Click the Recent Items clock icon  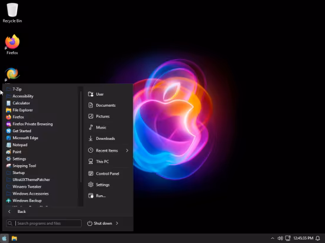pyautogui.click(x=90, y=150)
